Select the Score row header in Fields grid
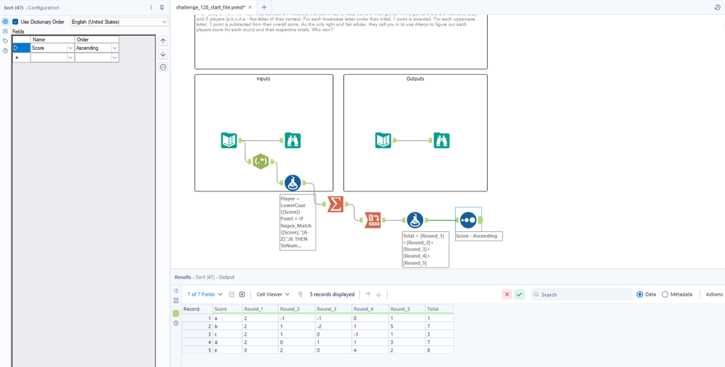 21,48
